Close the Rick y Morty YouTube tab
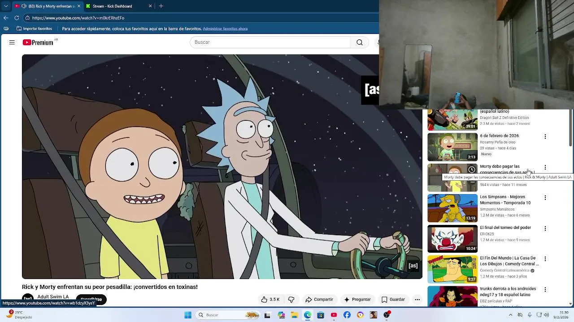Viewport: 574px width, 322px height. 78,6
